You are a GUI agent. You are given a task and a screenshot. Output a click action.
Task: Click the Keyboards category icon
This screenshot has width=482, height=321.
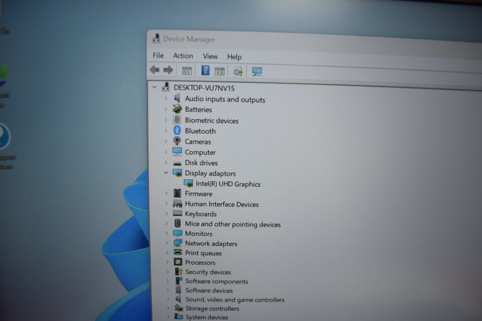point(178,213)
